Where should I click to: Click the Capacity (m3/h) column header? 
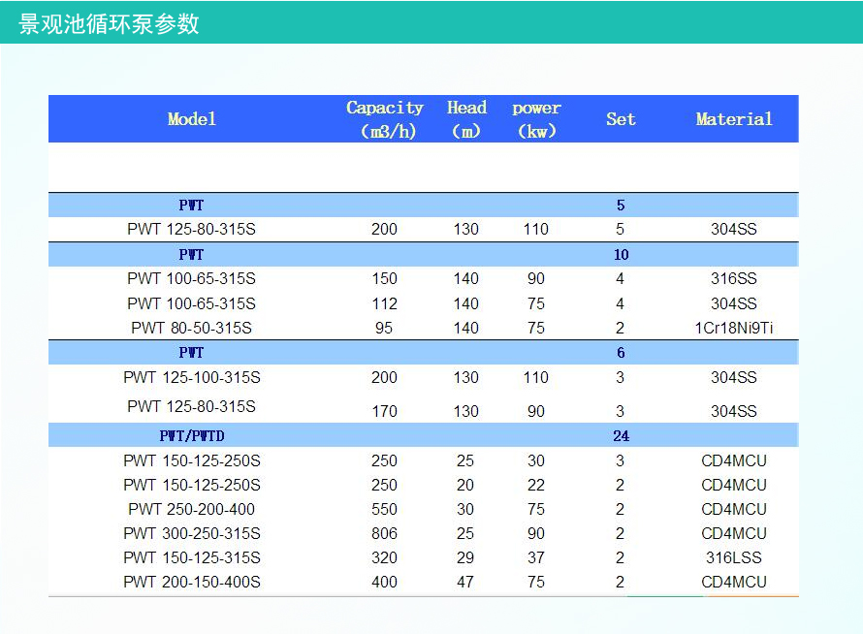click(x=385, y=119)
